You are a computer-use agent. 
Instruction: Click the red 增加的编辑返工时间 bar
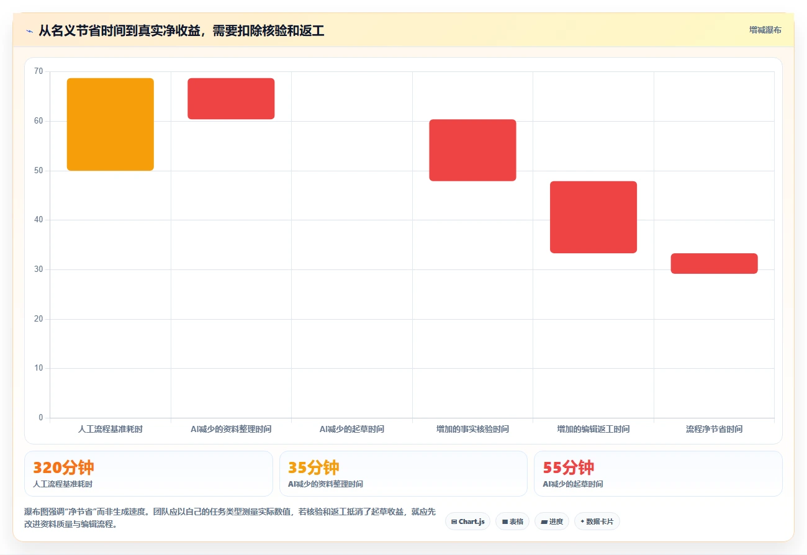[x=593, y=217]
